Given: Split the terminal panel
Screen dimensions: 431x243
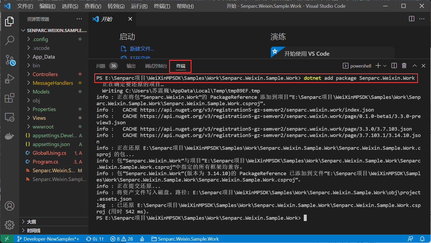Looking at the screenshot, I should click(394, 65).
